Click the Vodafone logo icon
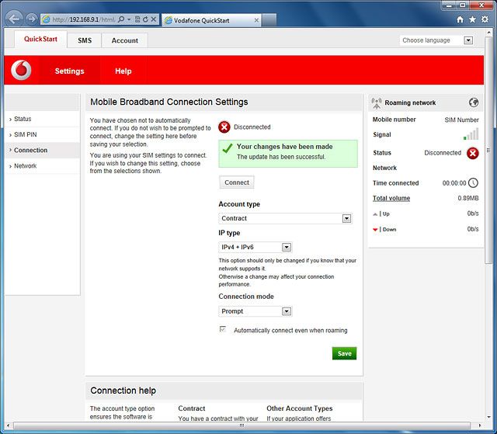Screen dimensions: 497x434 tap(22, 71)
